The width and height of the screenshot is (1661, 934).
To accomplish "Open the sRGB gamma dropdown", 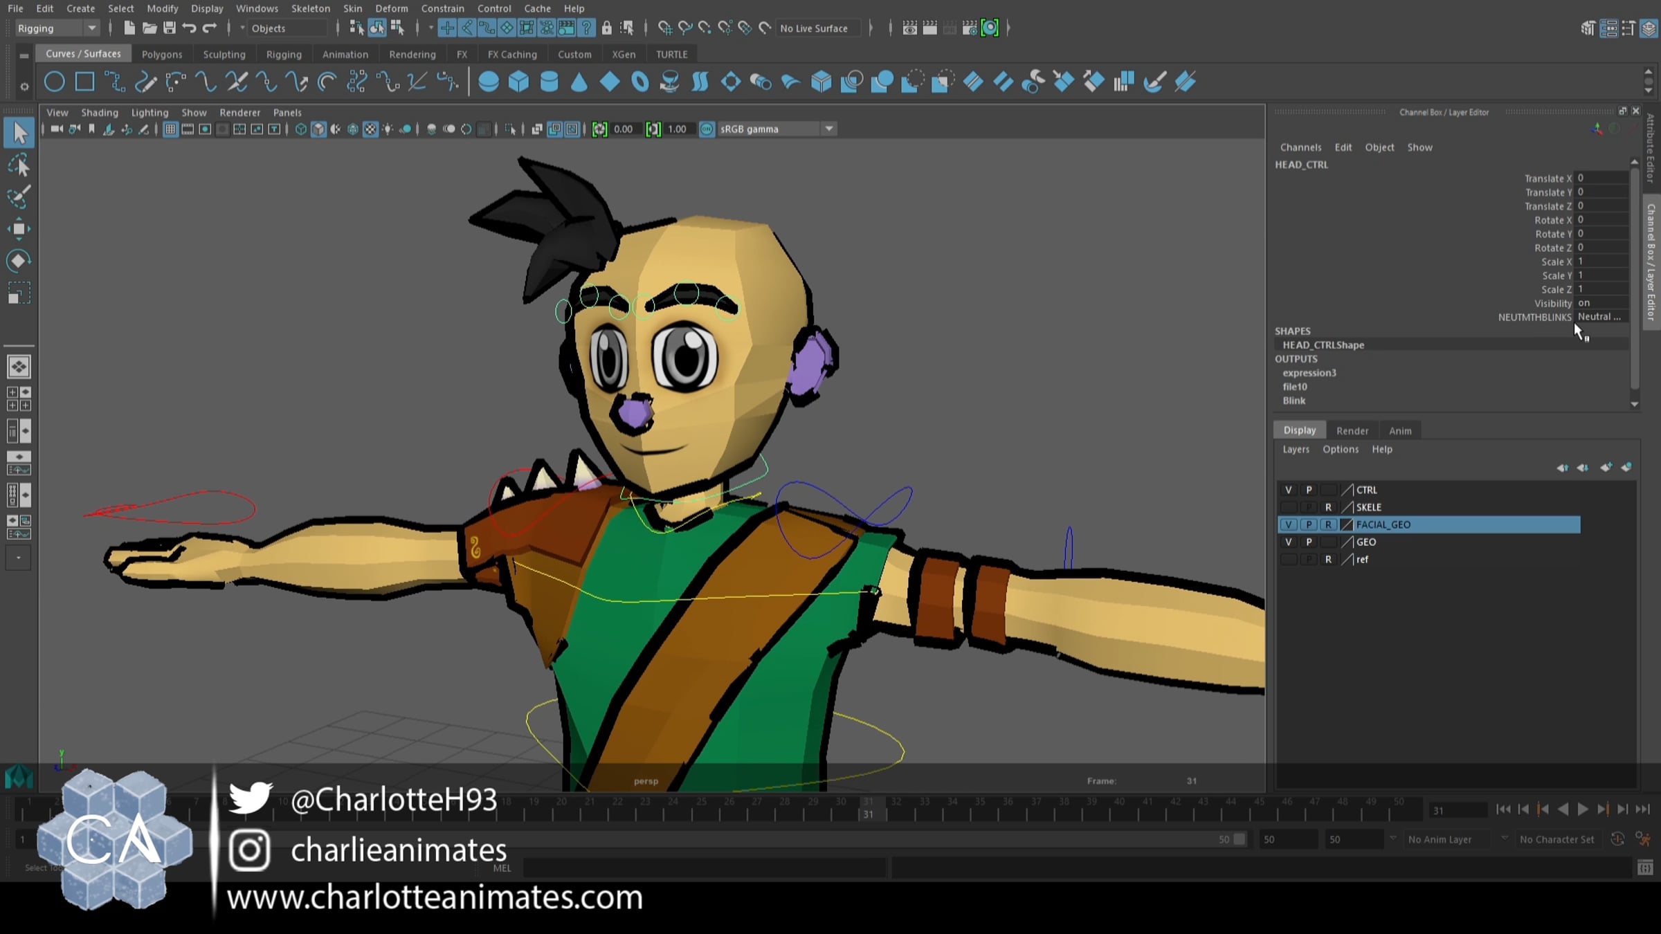I will click(x=828, y=129).
